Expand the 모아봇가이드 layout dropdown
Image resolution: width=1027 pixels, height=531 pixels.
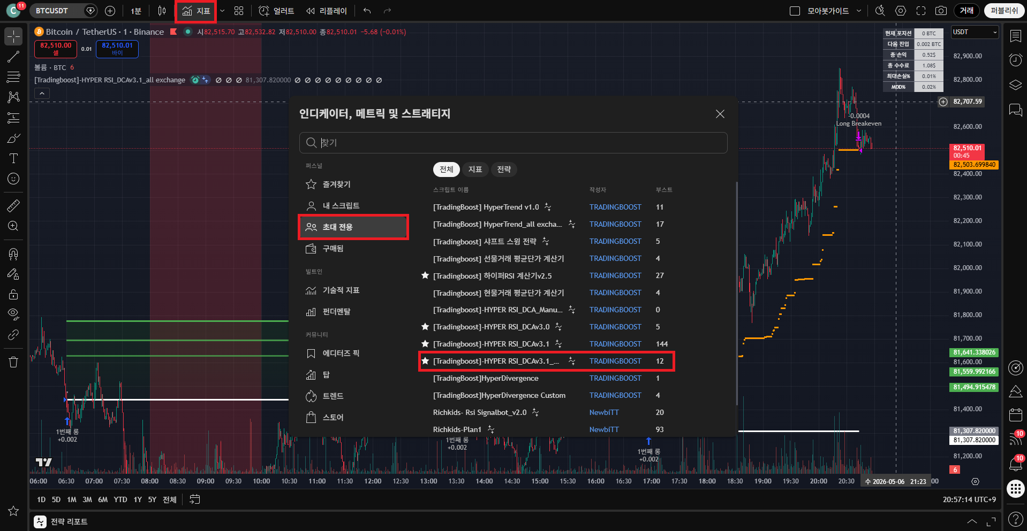(x=859, y=11)
